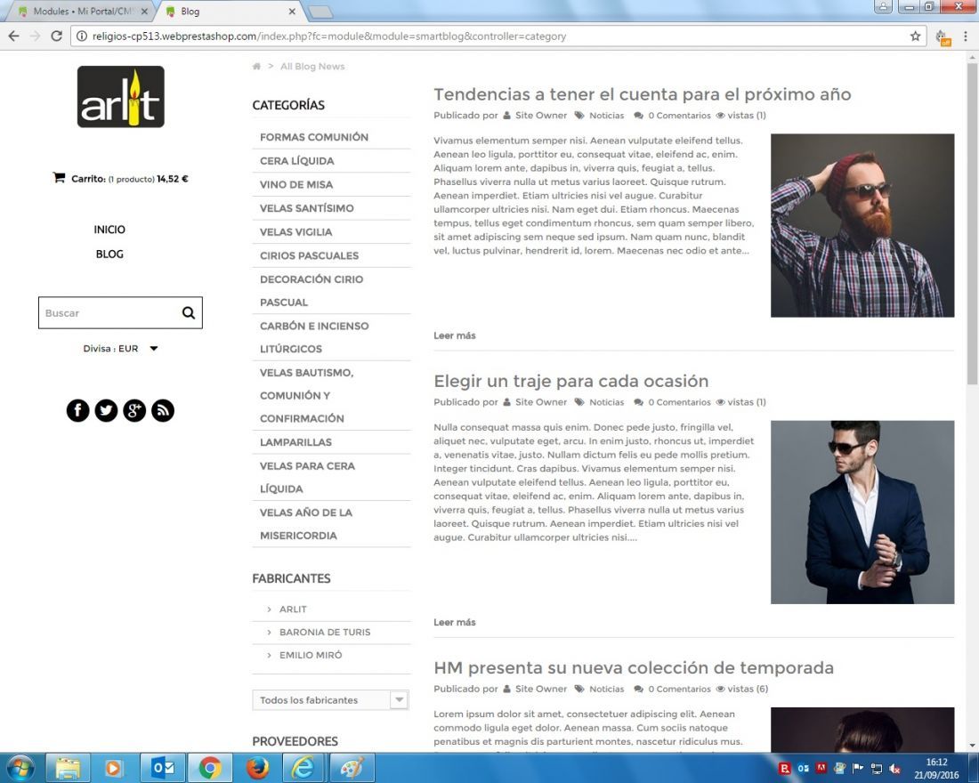The width and height of the screenshot is (979, 783).
Task: Open the Twitter social icon
Action: [106, 410]
